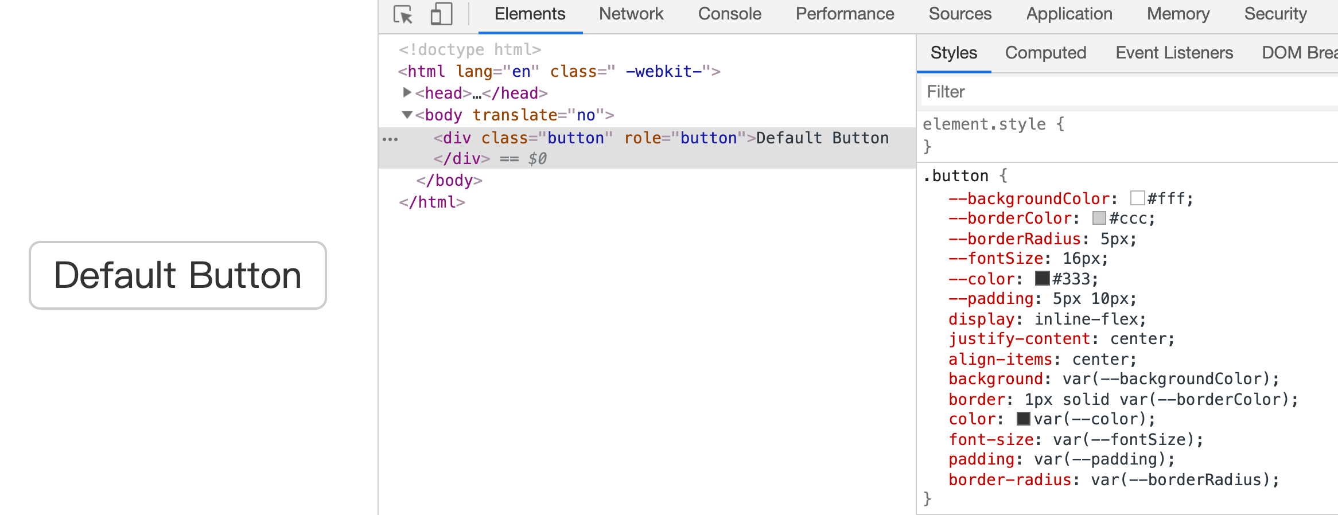This screenshot has width=1338, height=515.
Task: Click the .button selector in Styles
Action: point(956,176)
